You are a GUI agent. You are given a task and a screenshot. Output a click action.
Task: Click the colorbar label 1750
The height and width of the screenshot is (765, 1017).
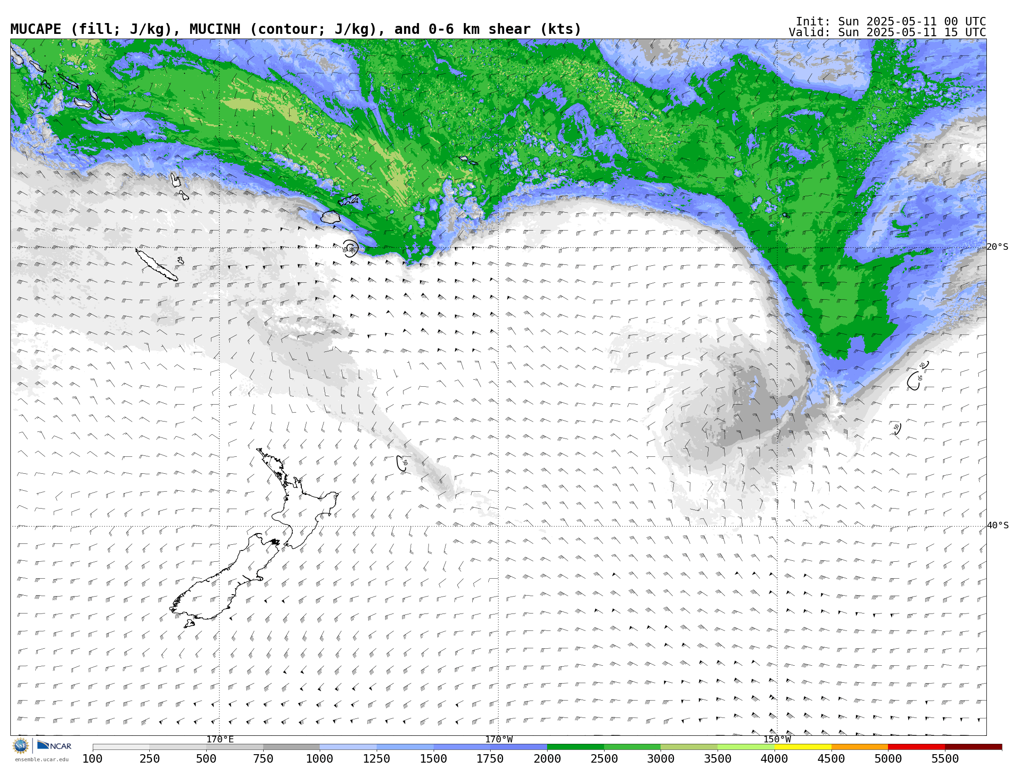pos(490,758)
